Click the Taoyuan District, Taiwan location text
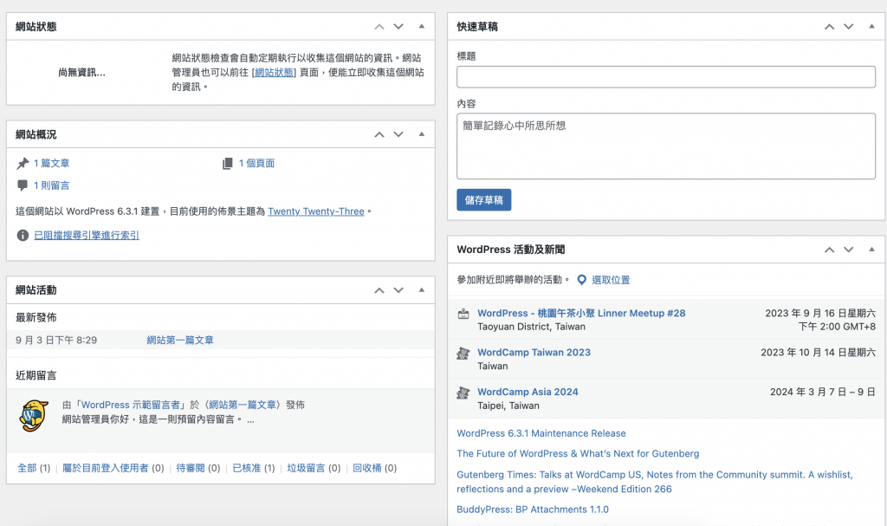 click(531, 327)
